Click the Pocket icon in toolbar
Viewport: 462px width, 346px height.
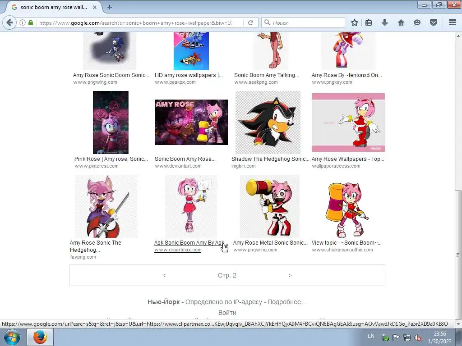[x=434, y=23]
